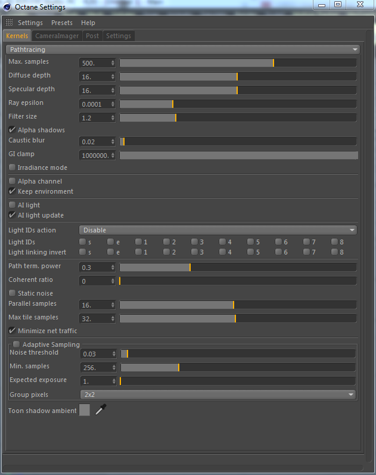The image size is (376, 475).
Task: Open the Light IDs action dropdown
Action: point(217,230)
